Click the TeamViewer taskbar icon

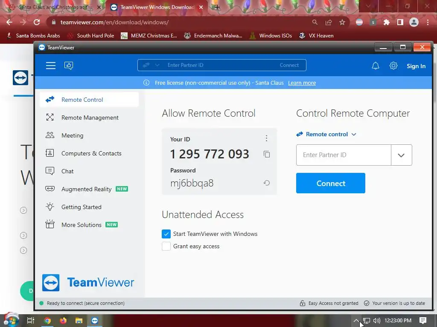[95, 321]
